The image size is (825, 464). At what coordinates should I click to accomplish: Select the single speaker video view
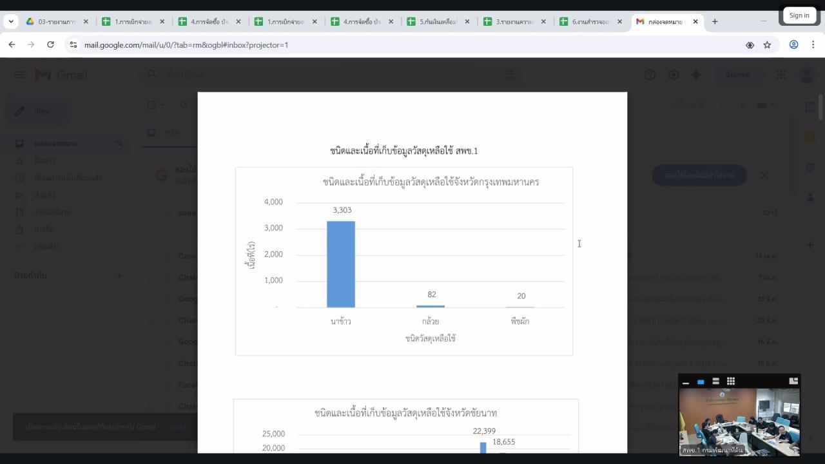point(701,382)
